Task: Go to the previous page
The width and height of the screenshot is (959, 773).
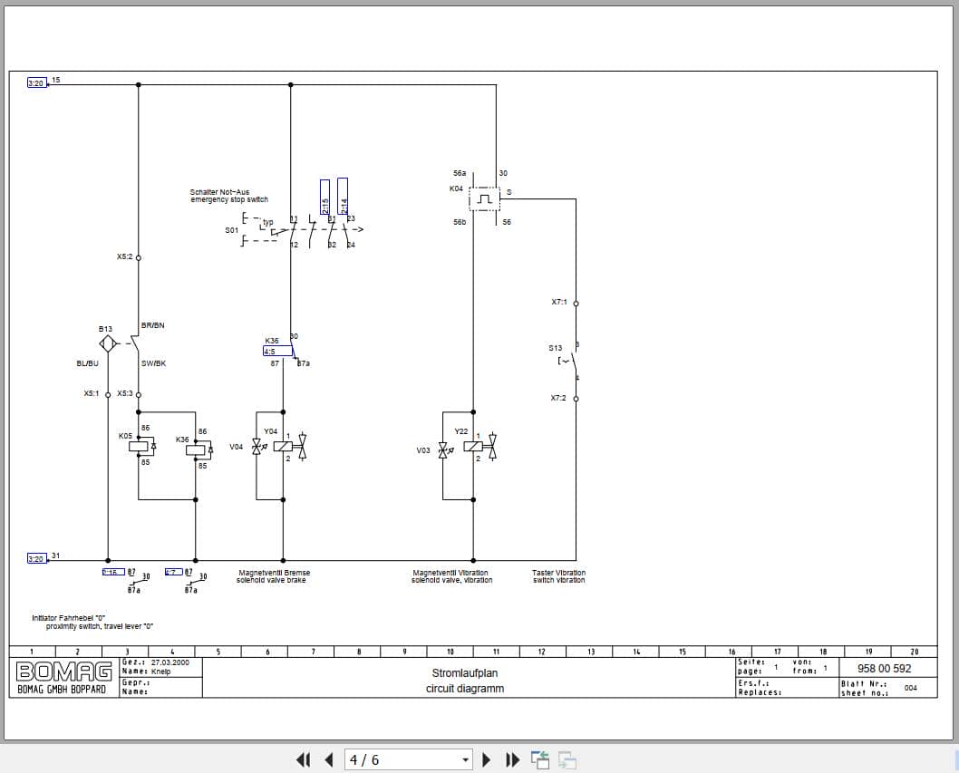Action: click(x=329, y=760)
